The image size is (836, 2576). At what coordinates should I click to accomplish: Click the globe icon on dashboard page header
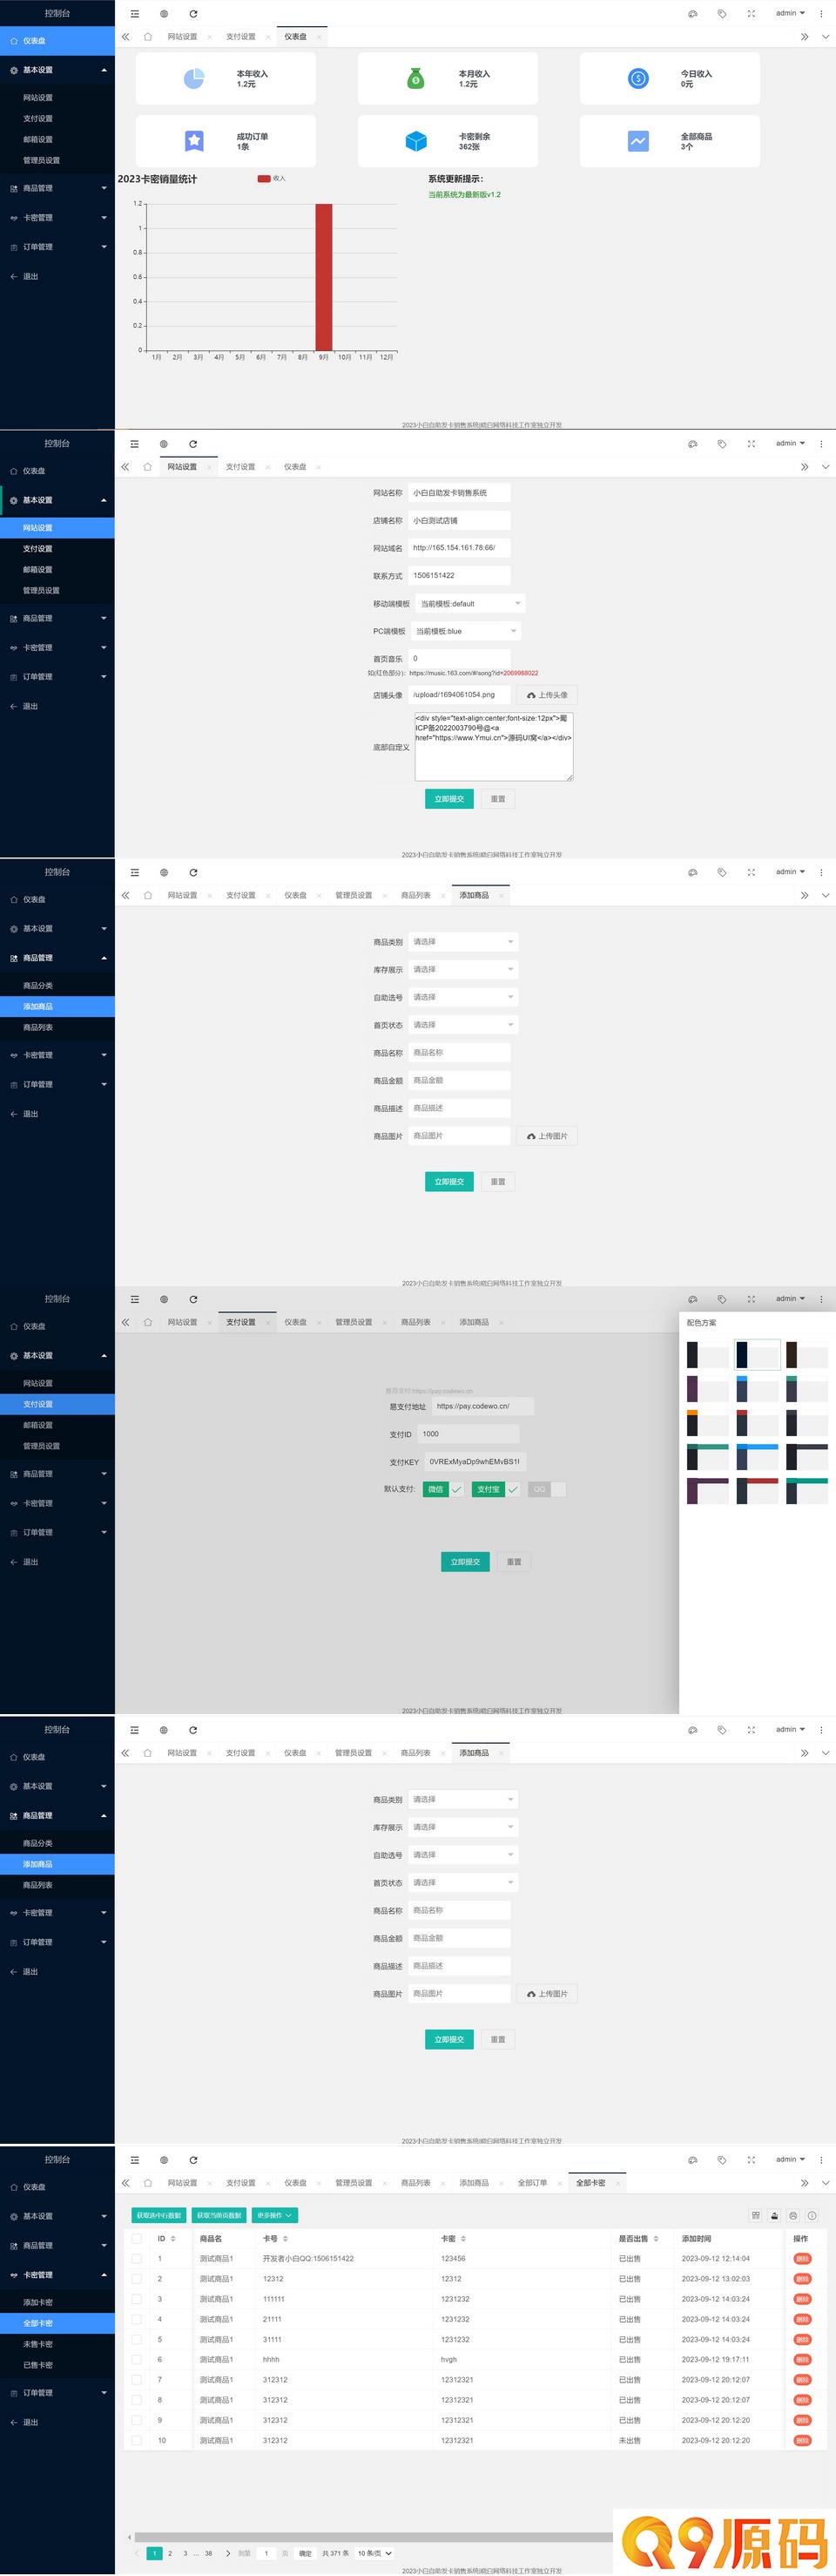[x=164, y=14]
